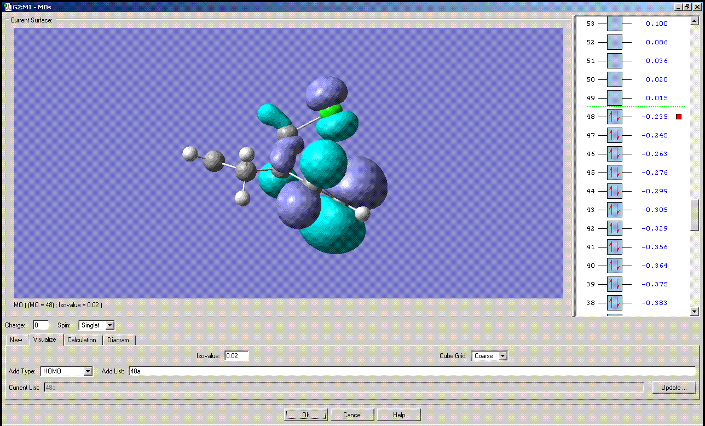
Task: Click the energy value 0.100
Action: pos(657,24)
